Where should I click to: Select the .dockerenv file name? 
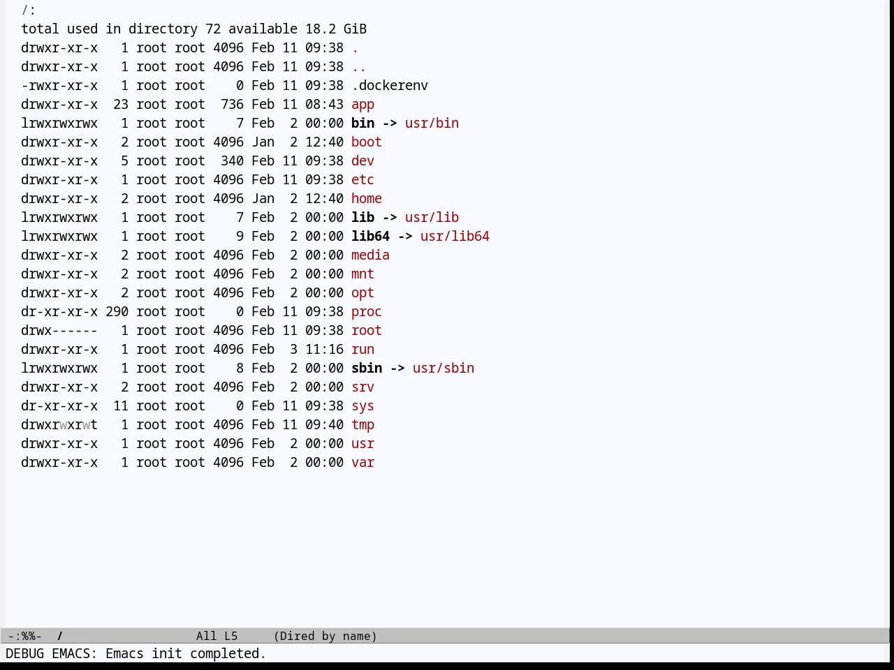(x=390, y=86)
